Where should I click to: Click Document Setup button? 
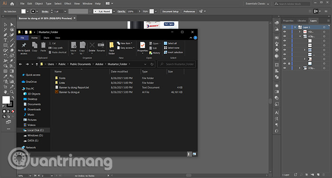(170, 11)
